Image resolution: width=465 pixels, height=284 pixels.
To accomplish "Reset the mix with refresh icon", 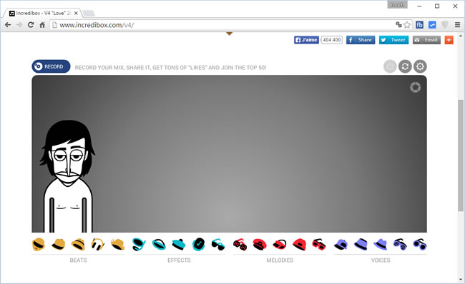I will tap(405, 66).
